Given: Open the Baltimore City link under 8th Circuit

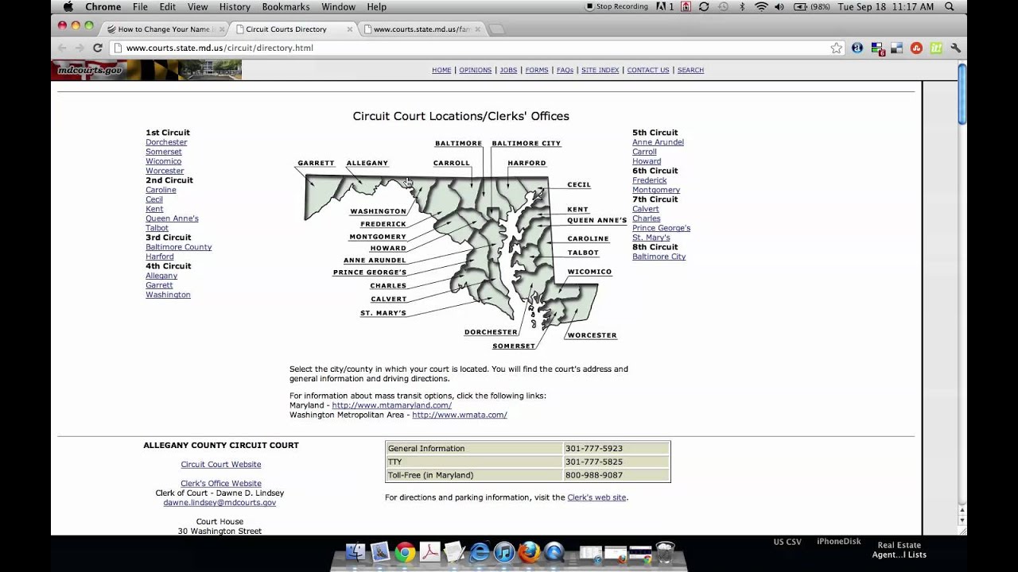Looking at the screenshot, I should 659,257.
